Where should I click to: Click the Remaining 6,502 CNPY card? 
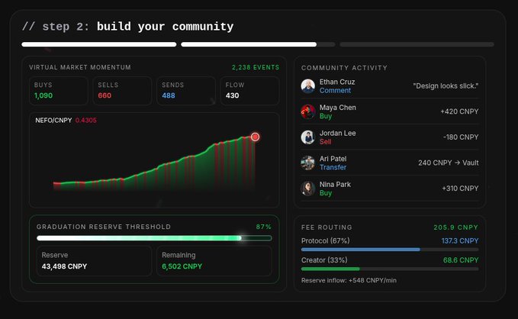click(x=214, y=261)
